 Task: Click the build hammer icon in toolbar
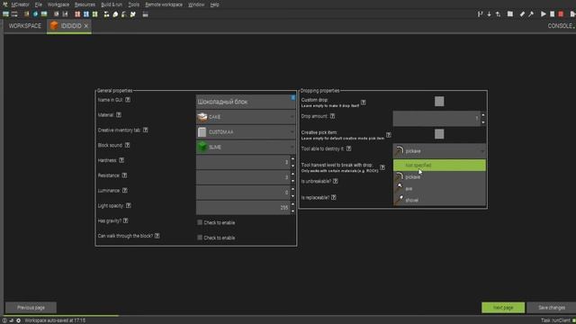pyautogui.click(x=531, y=14)
